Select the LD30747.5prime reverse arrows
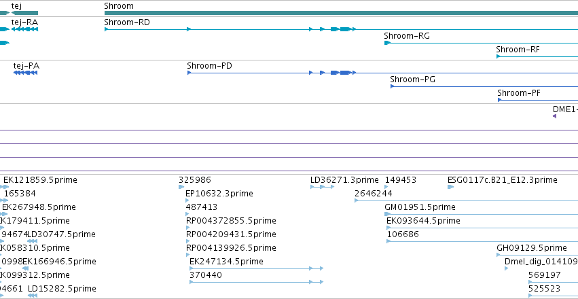The image size is (578, 299). pyautogui.click(x=32, y=241)
